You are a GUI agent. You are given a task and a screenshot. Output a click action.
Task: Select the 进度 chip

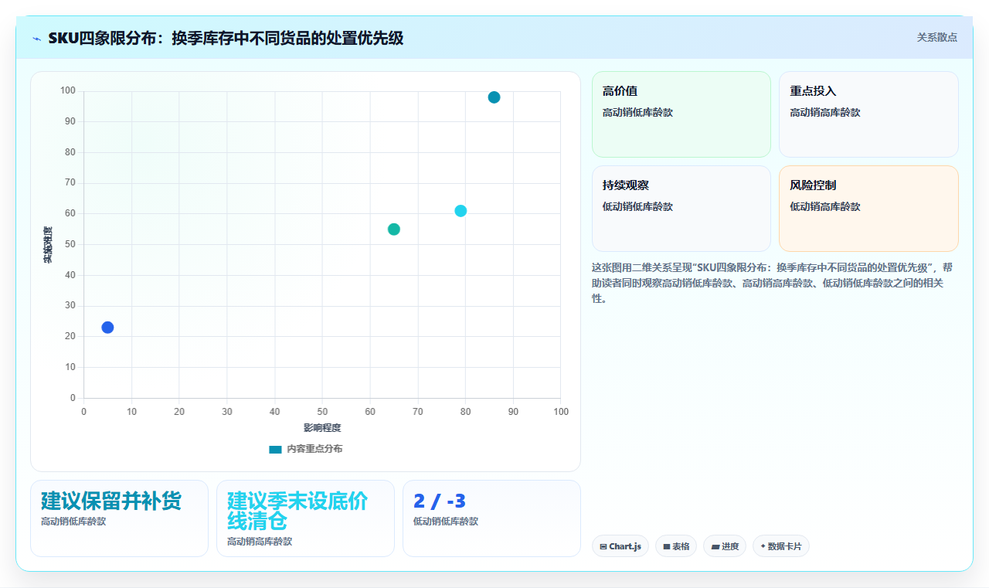click(x=724, y=546)
